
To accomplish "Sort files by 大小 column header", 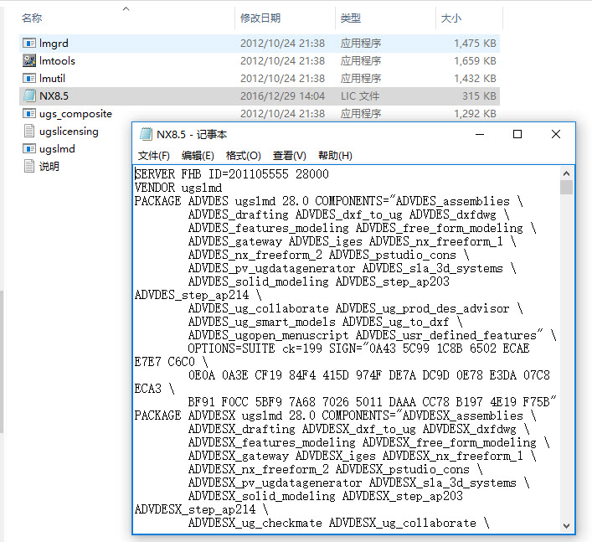I will pos(450,18).
